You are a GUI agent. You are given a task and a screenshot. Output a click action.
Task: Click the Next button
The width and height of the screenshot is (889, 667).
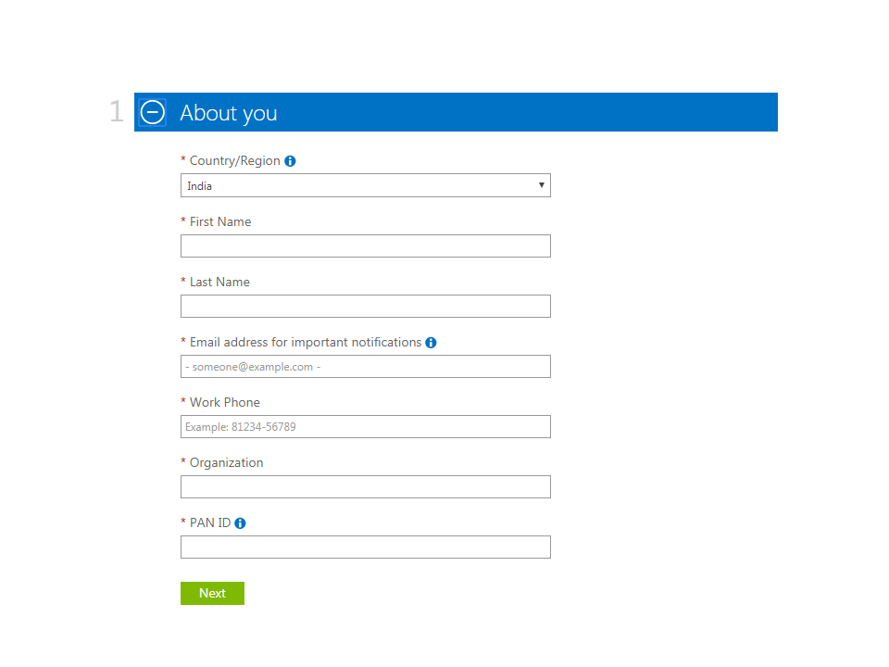pyautogui.click(x=212, y=593)
